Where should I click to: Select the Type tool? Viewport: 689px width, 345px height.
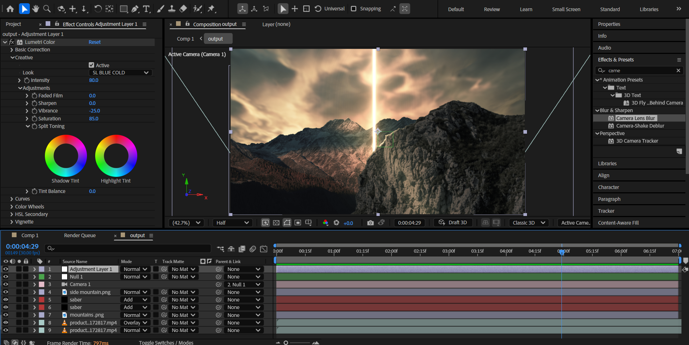[x=146, y=9]
